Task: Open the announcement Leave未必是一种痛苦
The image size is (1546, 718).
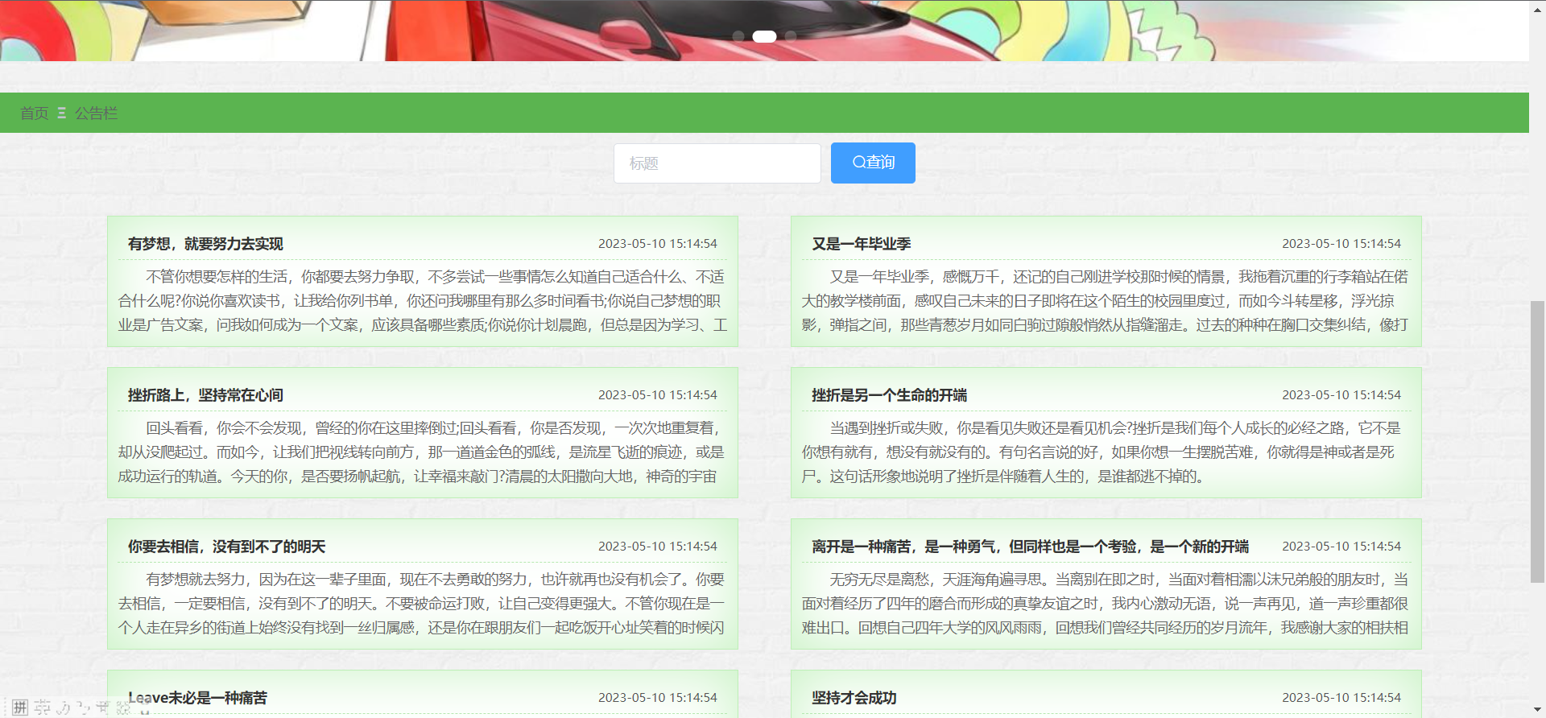Action: point(197,698)
